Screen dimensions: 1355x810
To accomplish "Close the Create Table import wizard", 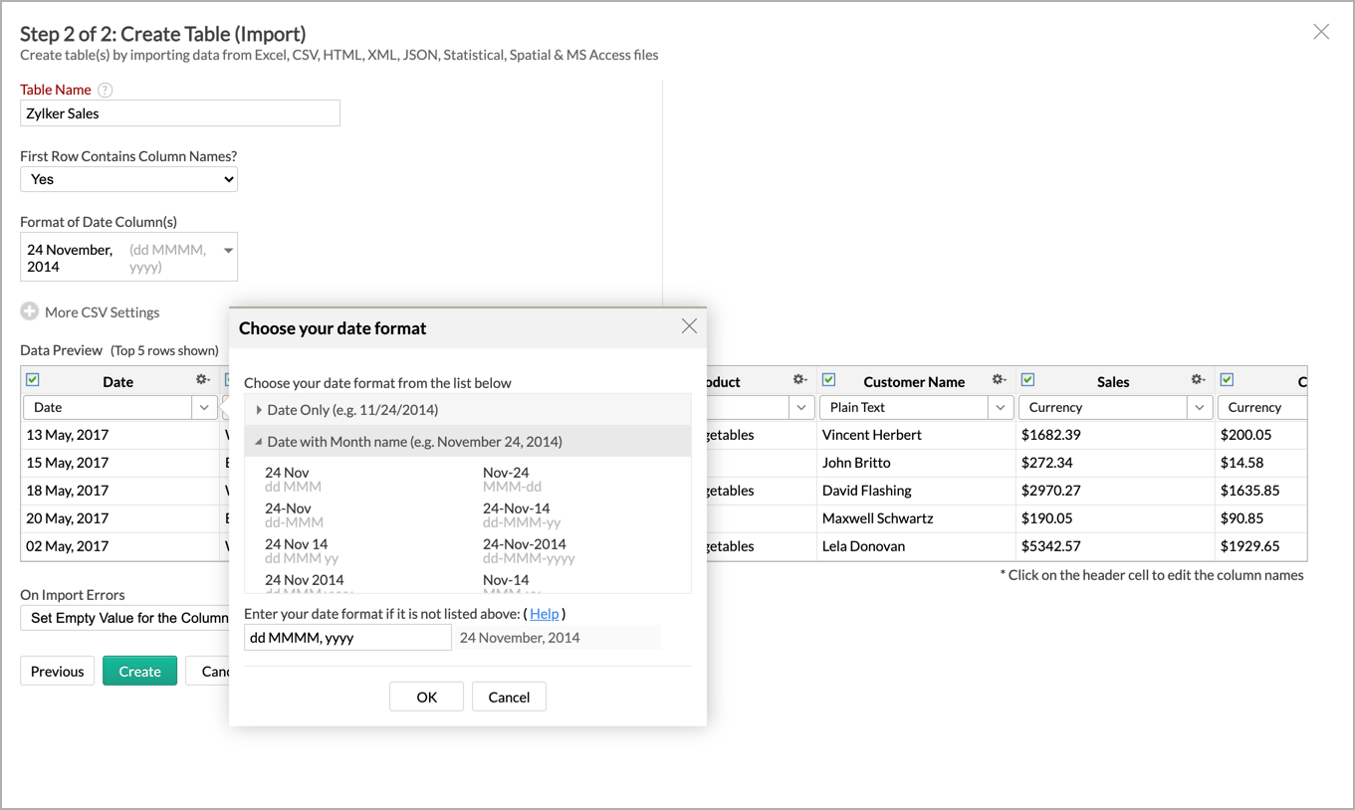I will [1320, 32].
